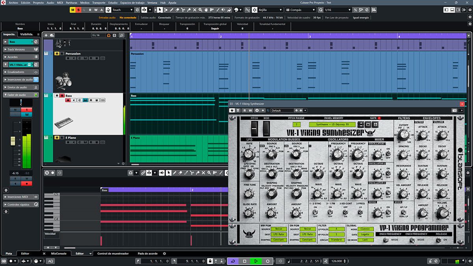Open the Pads de acorde tab
The height and width of the screenshot is (266, 473).
(148, 253)
